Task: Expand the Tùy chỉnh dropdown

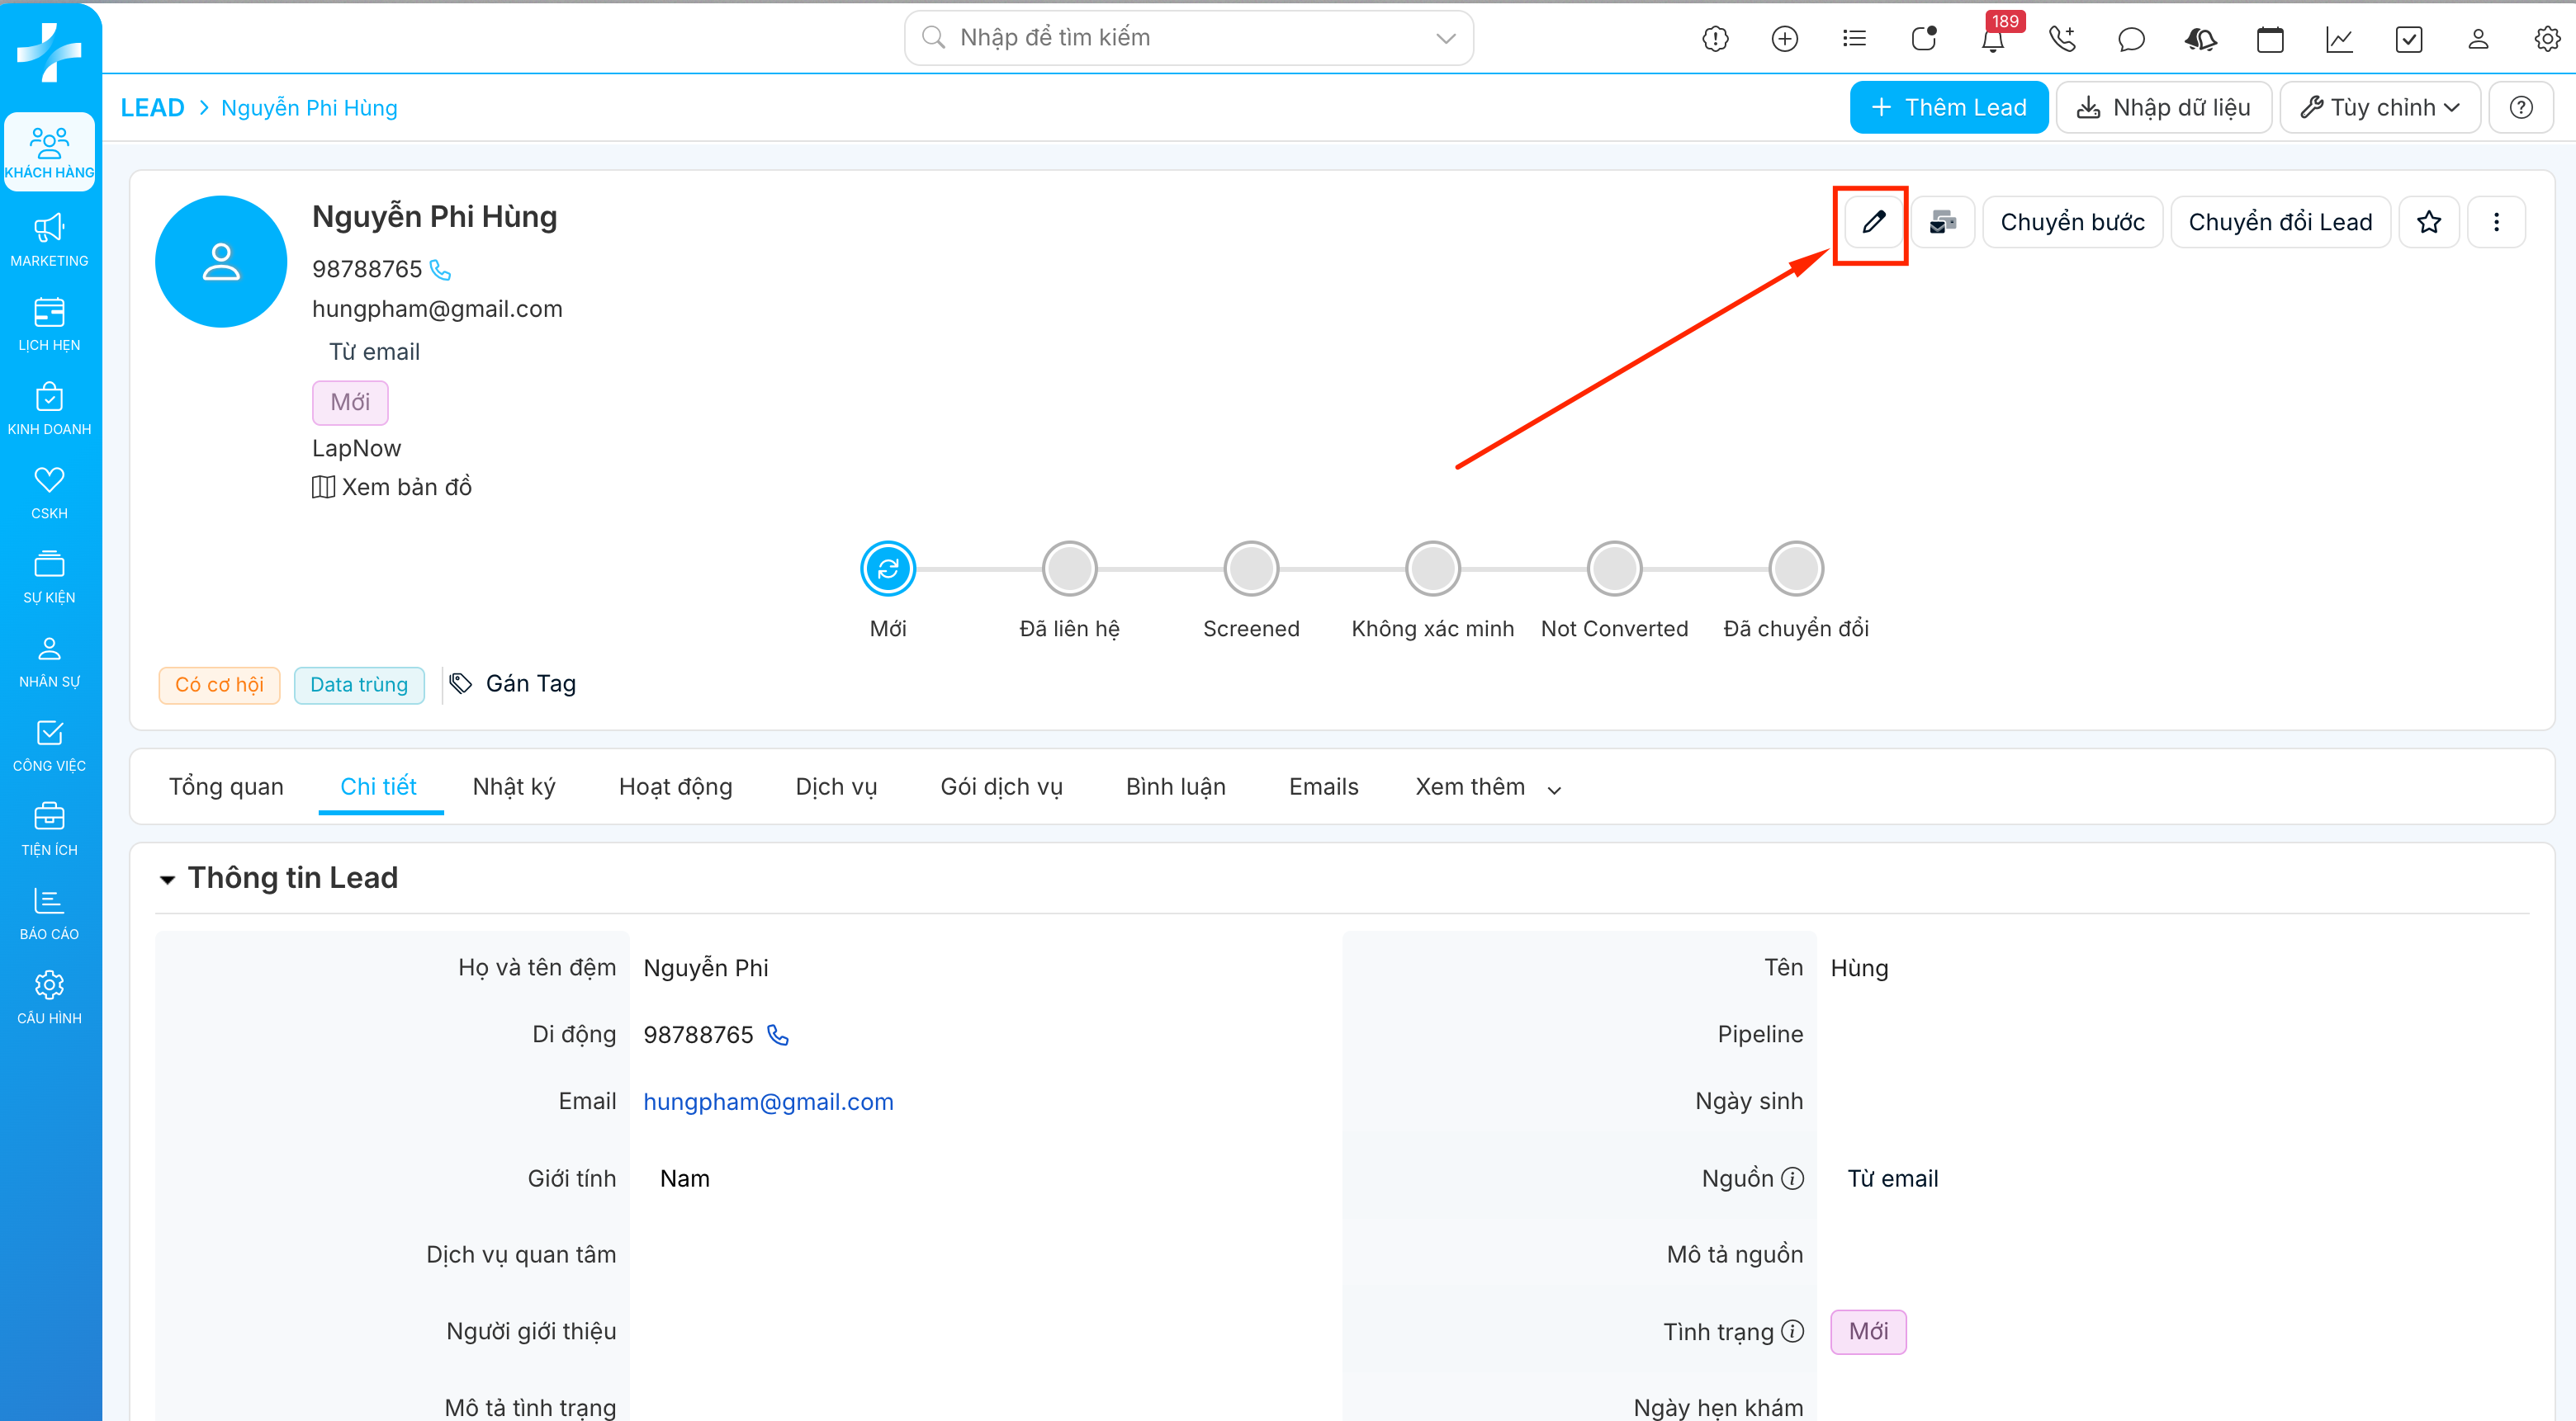Action: point(2380,108)
